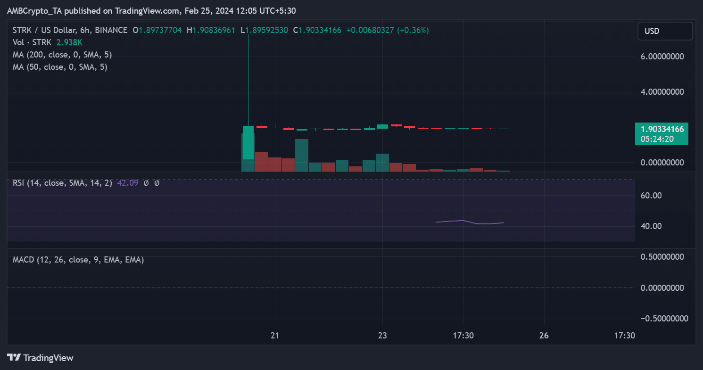Image resolution: width=703 pixels, height=370 pixels.
Task: Click the RSI (14, close, SMA, 14, 2) label
Action: click(x=62, y=183)
